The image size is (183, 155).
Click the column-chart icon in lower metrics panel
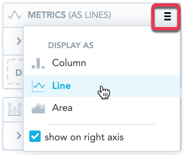[15, 109]
